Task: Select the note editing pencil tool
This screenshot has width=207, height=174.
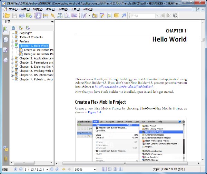Action: 84,16
